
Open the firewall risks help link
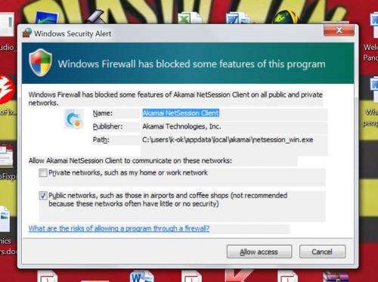(x=119, y=228)
